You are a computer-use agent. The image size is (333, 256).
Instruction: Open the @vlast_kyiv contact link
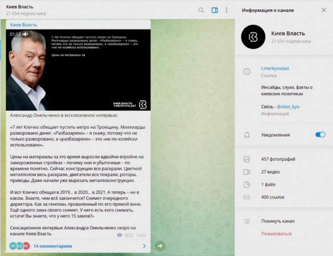pos(288,107)
